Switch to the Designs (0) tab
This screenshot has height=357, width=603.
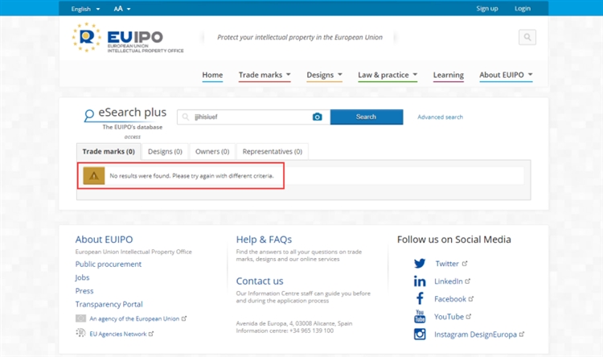[165, 152]
